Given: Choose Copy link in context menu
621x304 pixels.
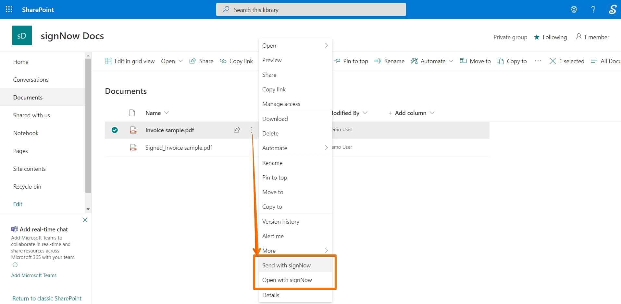Looking at the screenshot, I should point(295,89).
